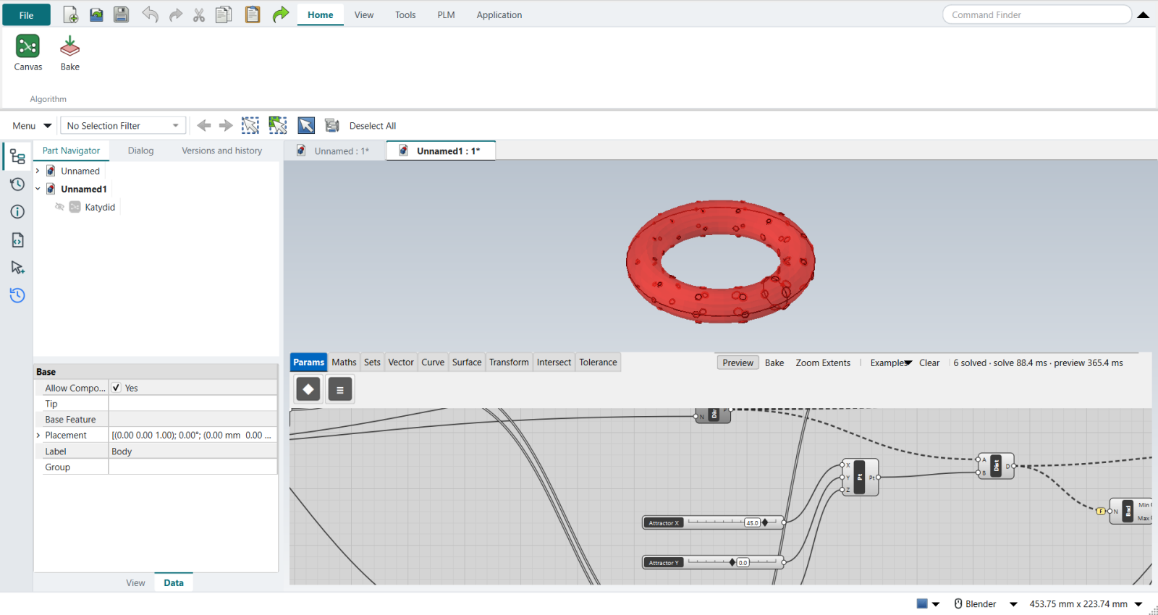Select the Maths component tab
1158x615 pixels.
point(344,362)
